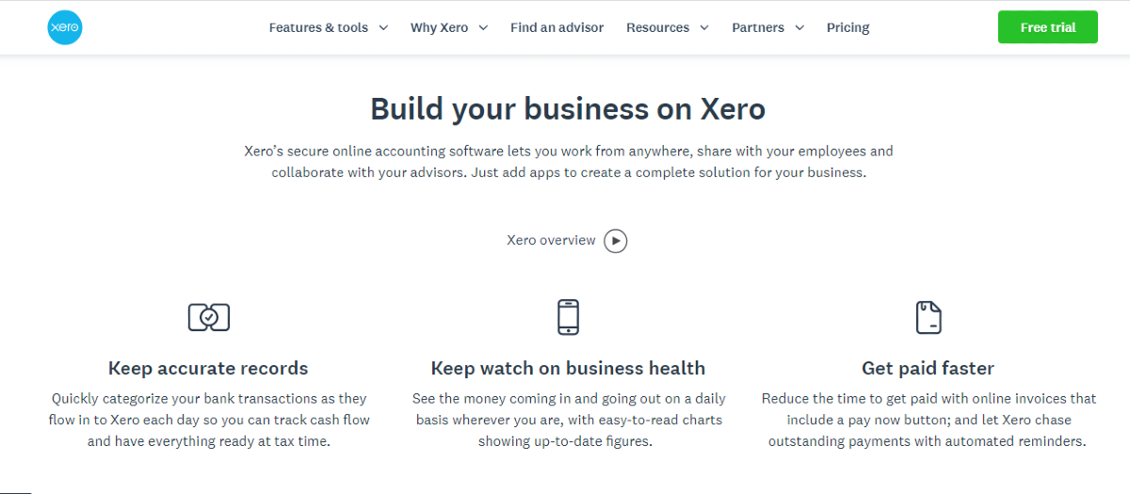Expand the Resources dropdown chevron
This screenshot has height=494, width=1130.
(704, 28)
